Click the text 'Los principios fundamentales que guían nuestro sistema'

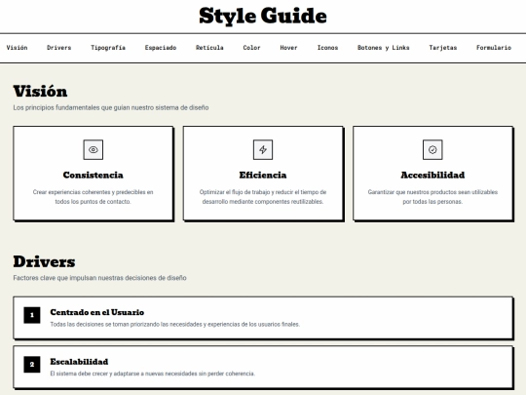(x=95, y=107)
